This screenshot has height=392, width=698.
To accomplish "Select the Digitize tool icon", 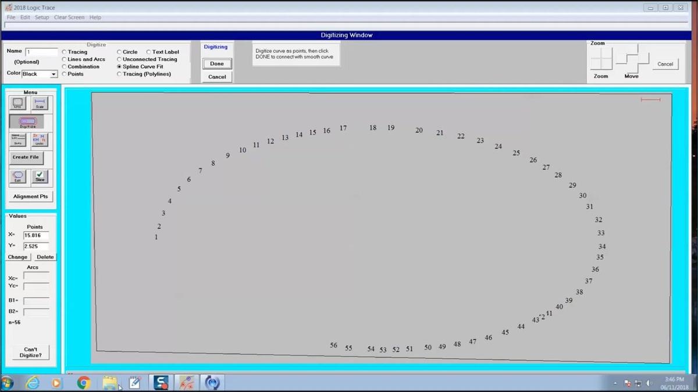I will [x=27, y=122].
